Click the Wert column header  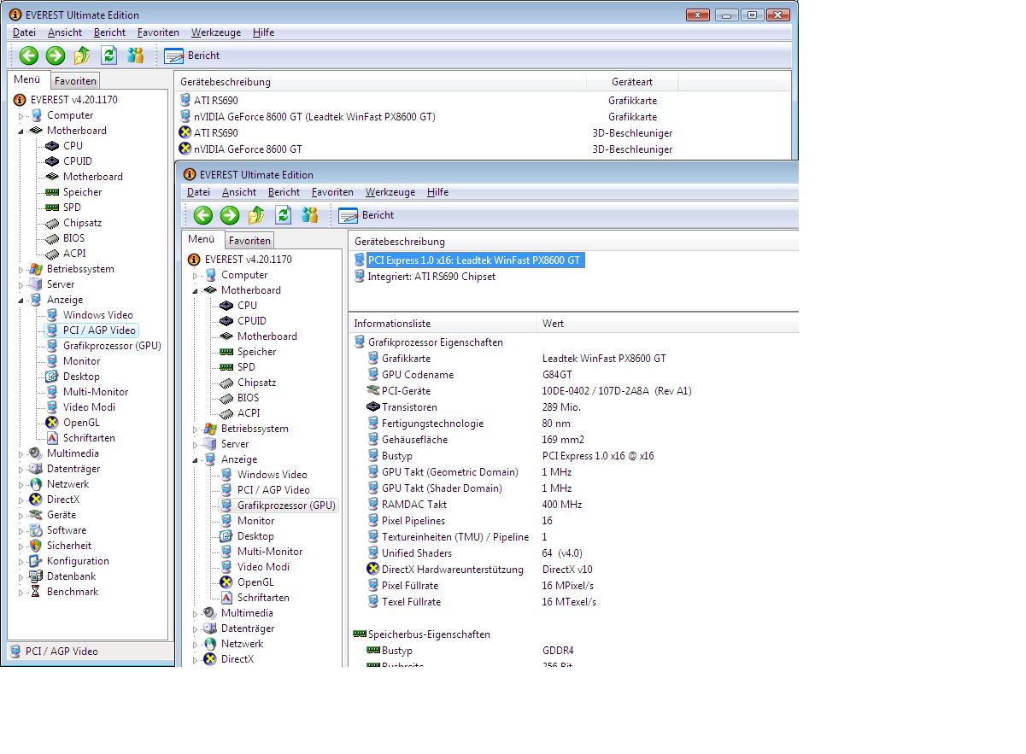point(668,324)
